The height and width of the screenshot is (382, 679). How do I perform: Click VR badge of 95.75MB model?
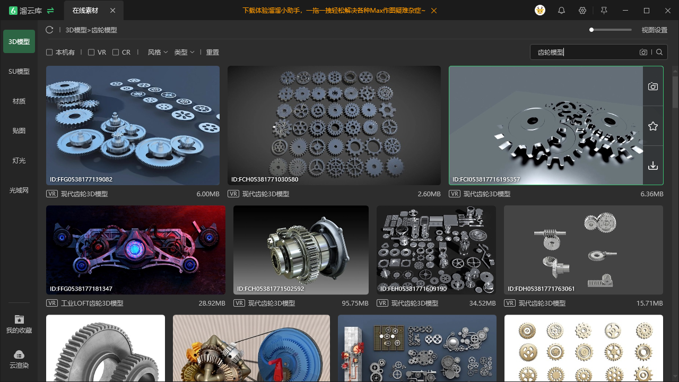point(239,303)
